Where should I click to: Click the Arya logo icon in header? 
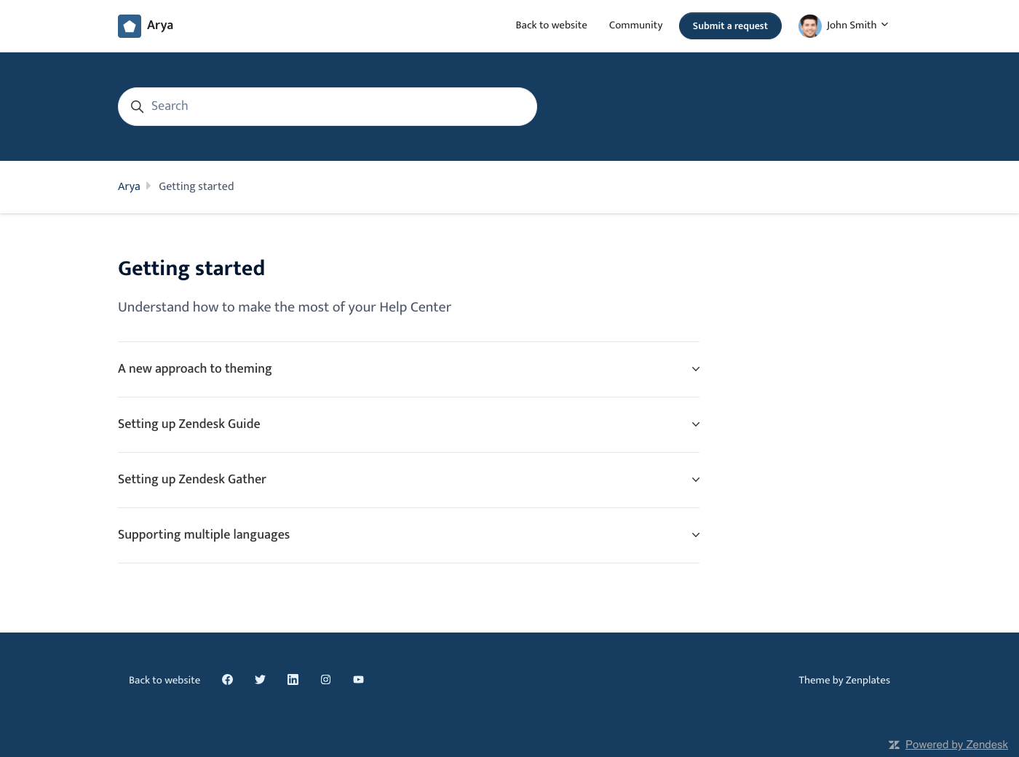130,26
